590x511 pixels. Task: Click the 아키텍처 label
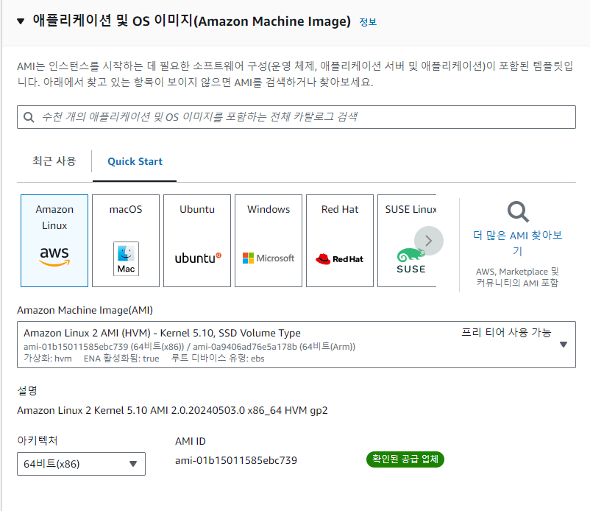38,440
